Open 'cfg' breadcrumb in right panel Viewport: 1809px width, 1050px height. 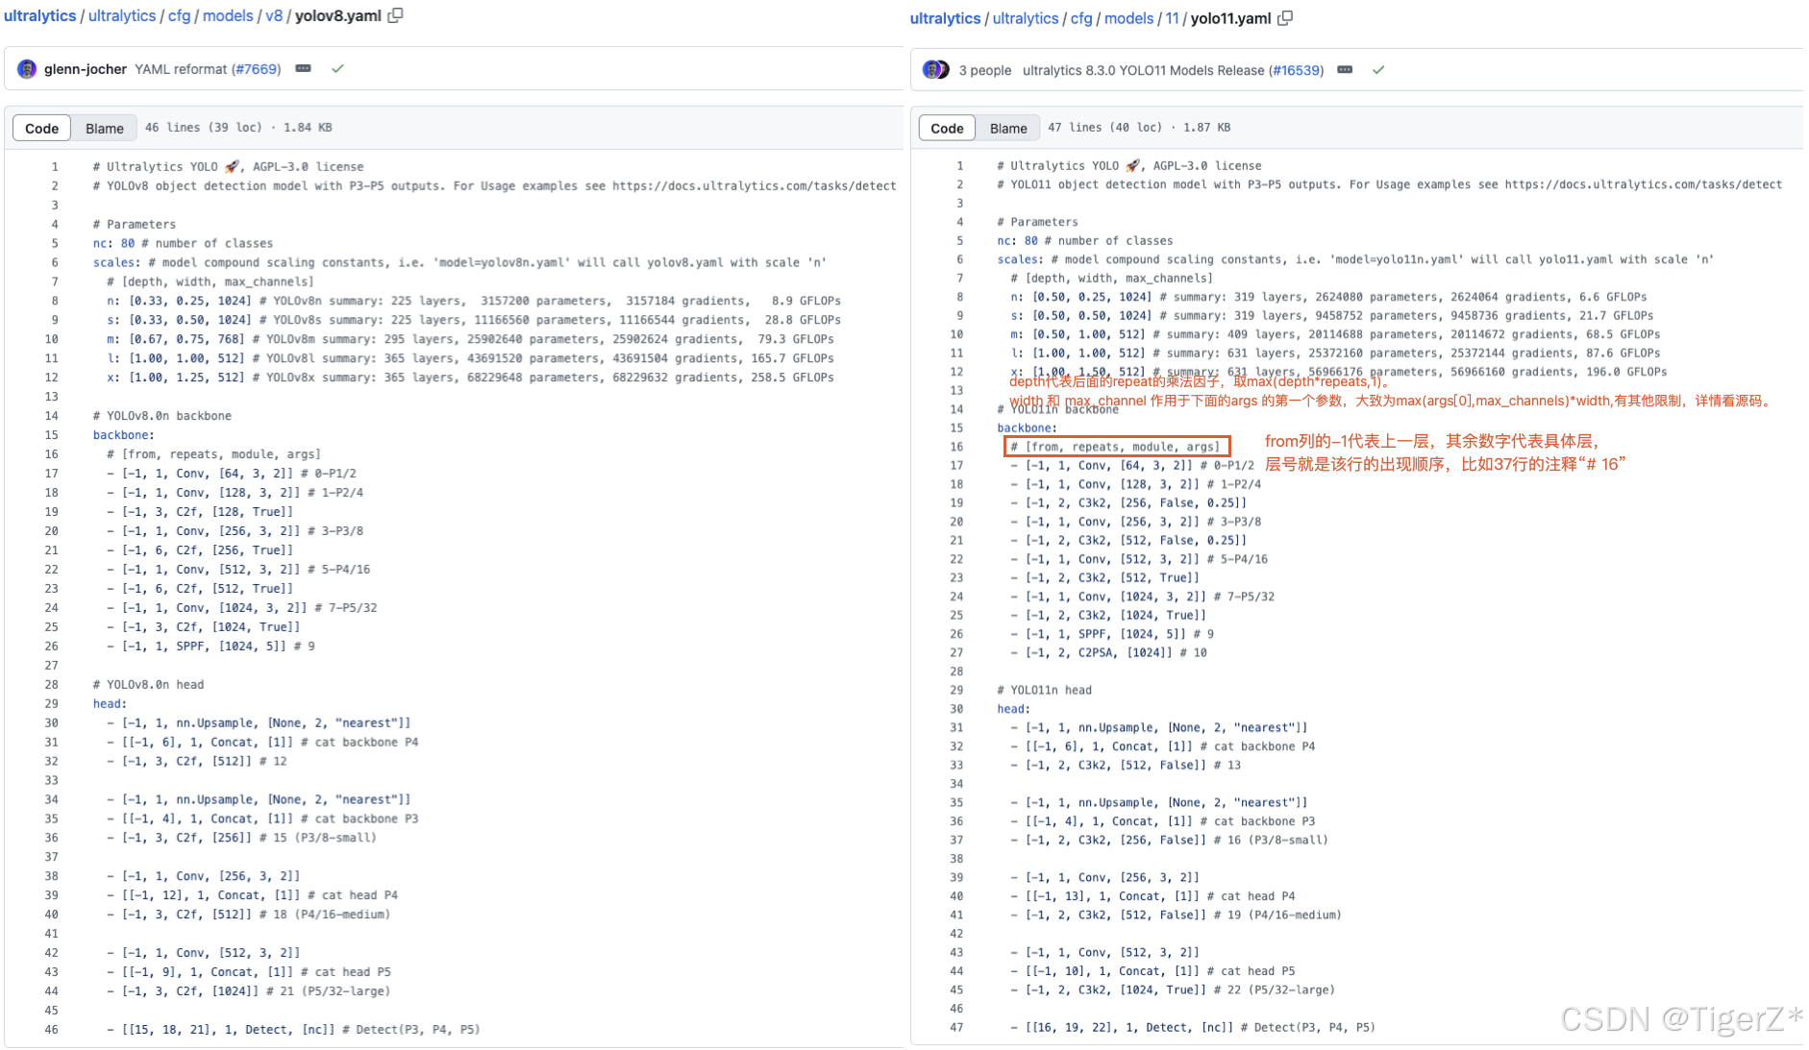1081,18
